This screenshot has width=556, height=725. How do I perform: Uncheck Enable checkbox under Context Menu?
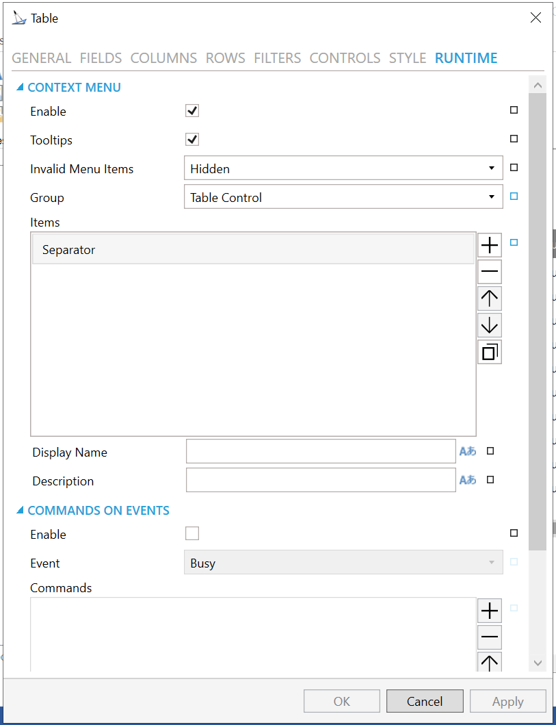[192, 111]
